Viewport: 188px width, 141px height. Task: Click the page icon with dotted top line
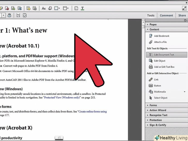[65, 8]
